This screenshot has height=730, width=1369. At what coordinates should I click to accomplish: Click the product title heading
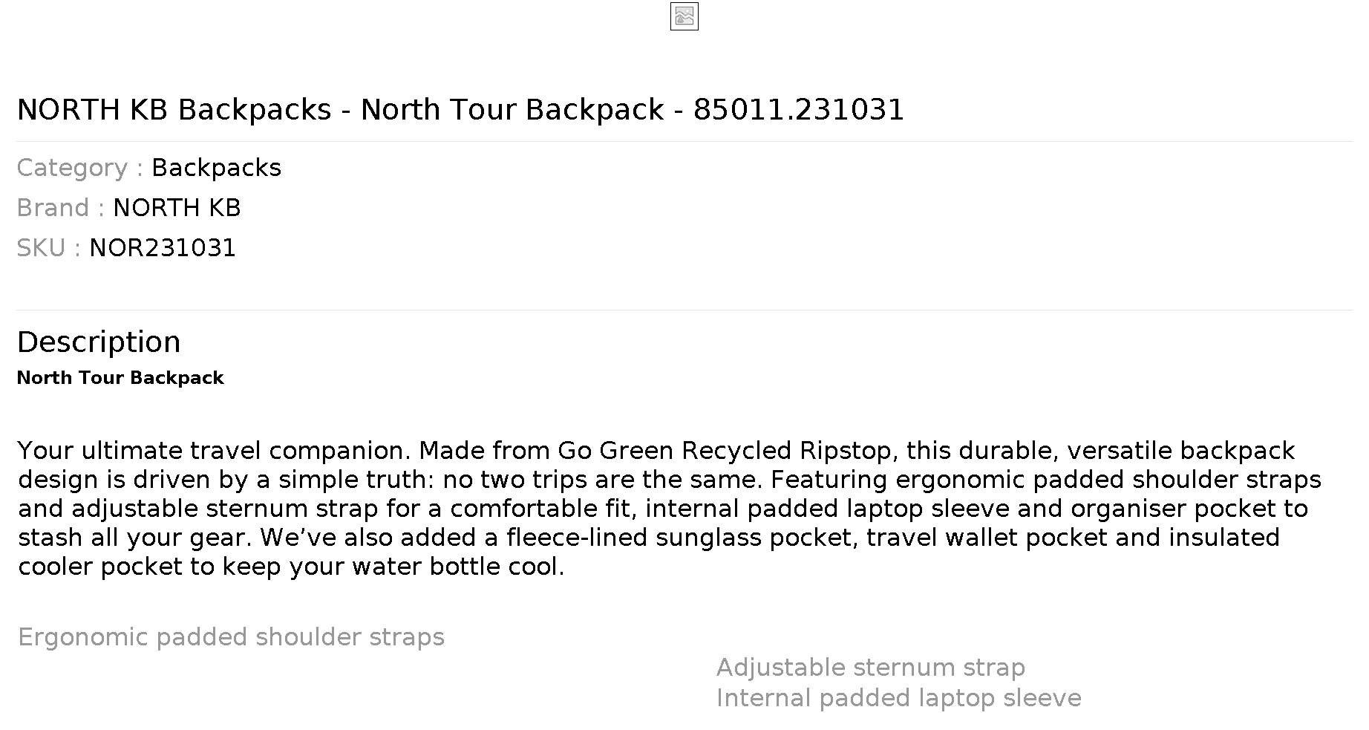pos(460,110)
